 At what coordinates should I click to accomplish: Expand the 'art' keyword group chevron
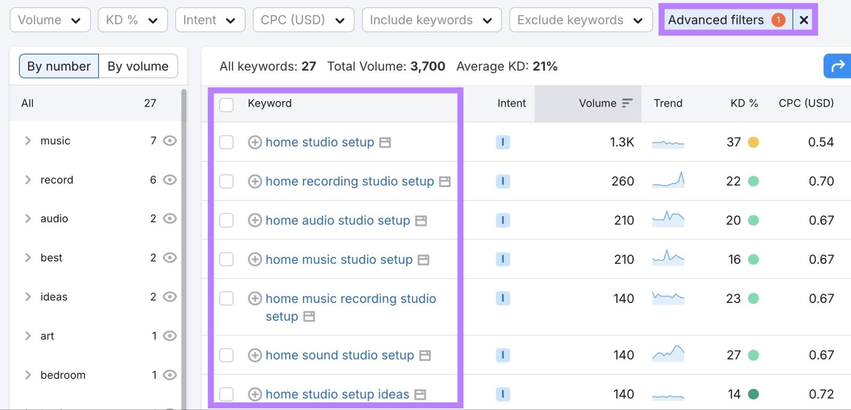(28, 336)
